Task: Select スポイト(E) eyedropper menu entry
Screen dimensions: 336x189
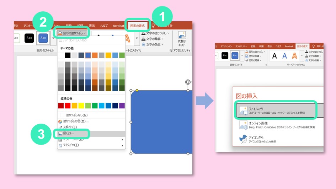Action: point(70,127)
